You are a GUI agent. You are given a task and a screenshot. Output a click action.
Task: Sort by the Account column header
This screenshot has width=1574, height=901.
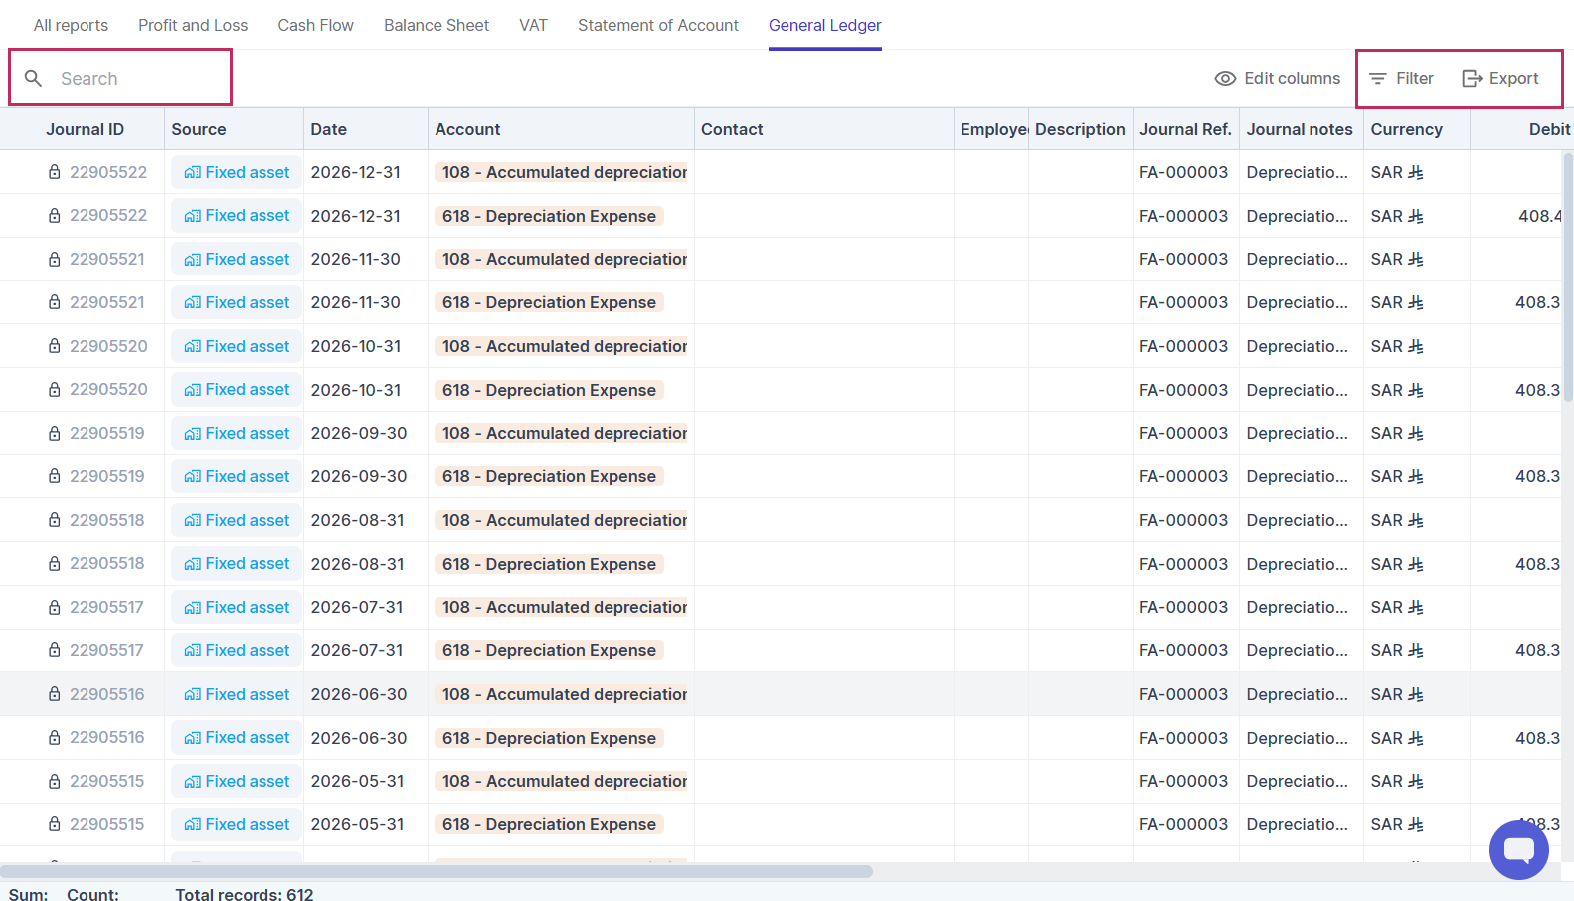tap(467, 129)
